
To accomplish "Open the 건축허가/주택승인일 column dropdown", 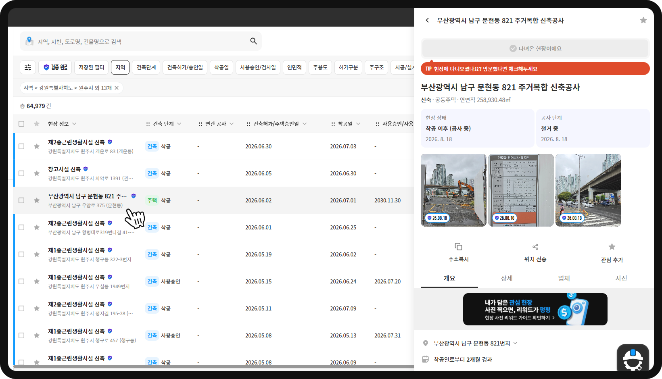I will click(x=305, y=124).
